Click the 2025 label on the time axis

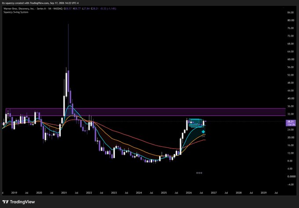click(164, 193)
